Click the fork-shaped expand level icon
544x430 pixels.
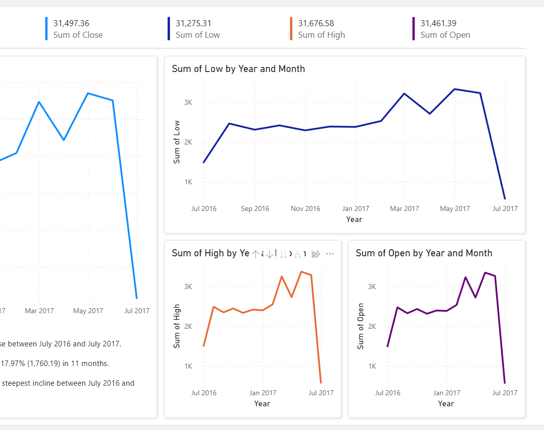coord(298,254)
